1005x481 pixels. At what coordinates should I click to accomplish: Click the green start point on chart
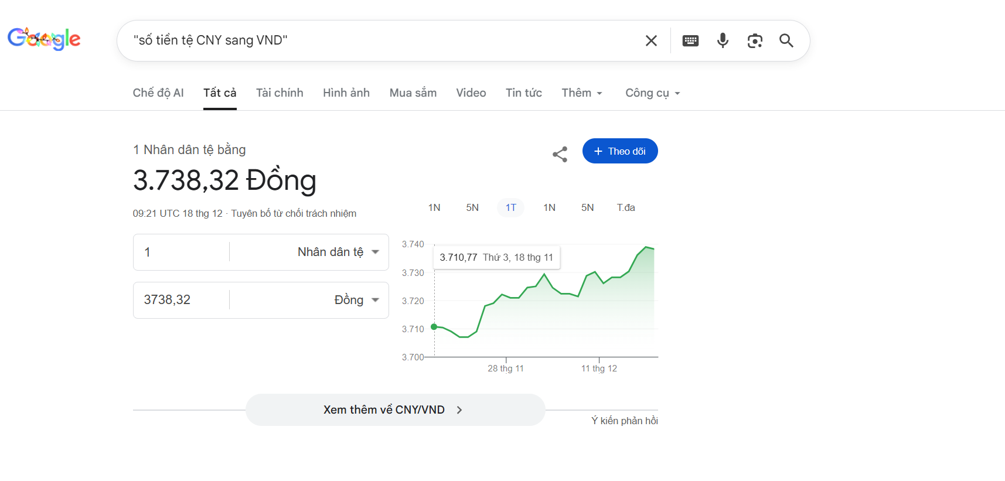(x=434, y=327)
